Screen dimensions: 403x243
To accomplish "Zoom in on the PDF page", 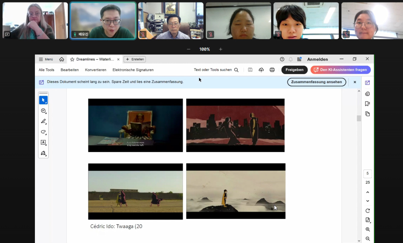I will pos(368,230).
